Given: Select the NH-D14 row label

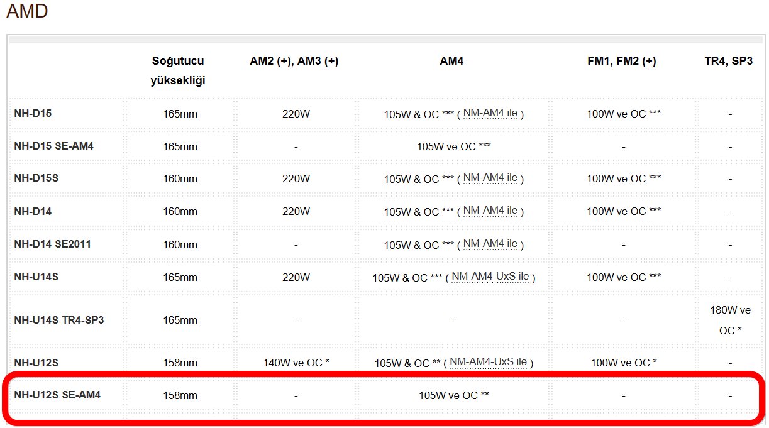Looking at the screenshot, I should pos(33,211).
